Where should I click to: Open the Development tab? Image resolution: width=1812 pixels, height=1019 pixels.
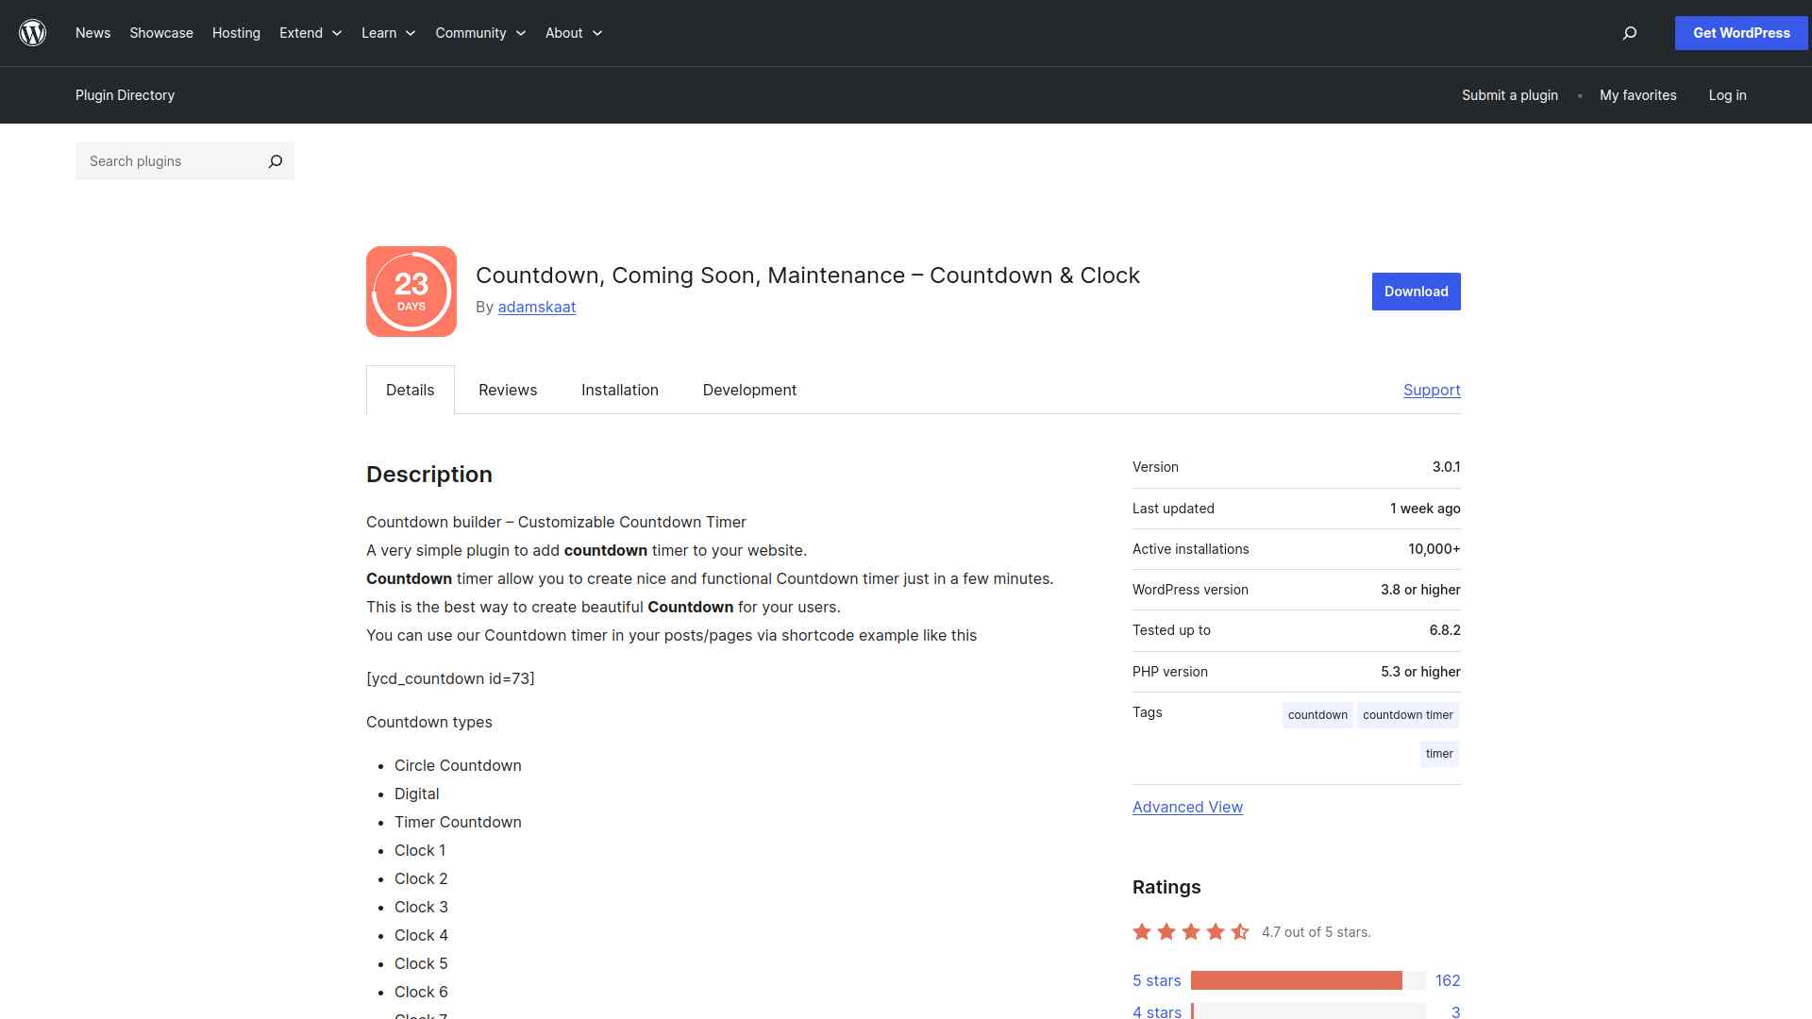(749, 390)
